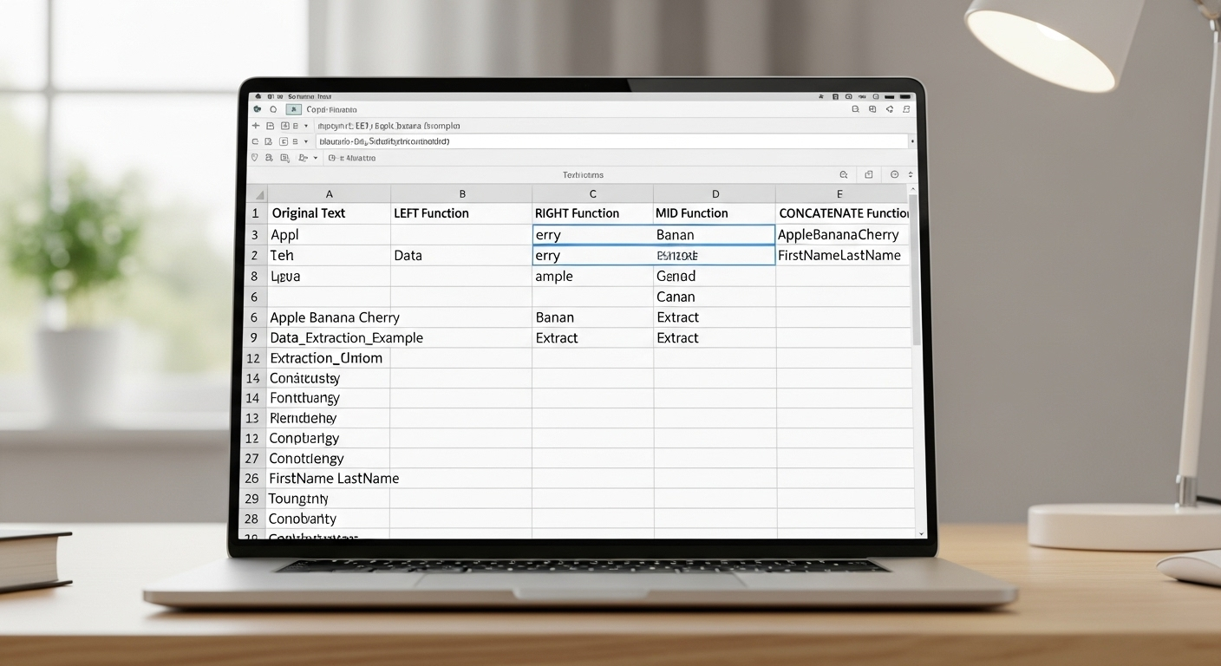The width and height of the screenshot is (1221, 666).
Task: Click inside the formula input field
Action: click(607, 141)
